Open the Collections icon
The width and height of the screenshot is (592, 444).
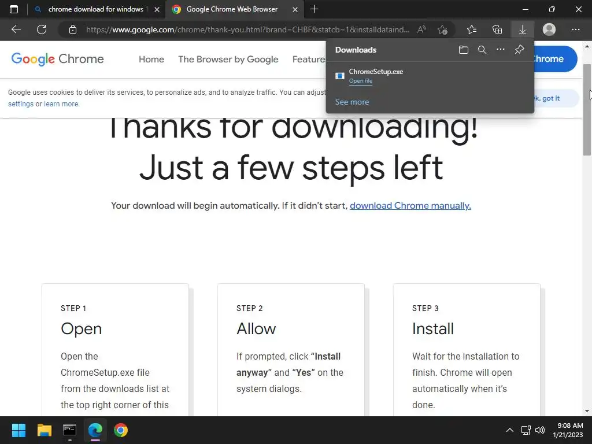coord(497,29)
